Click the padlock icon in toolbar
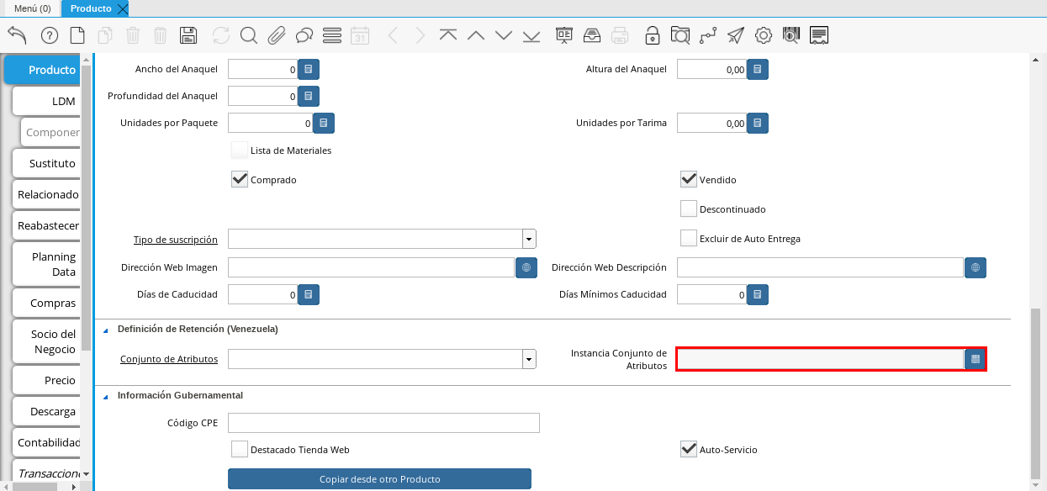Screen dimensions: 1047x491 click(652, 35)
